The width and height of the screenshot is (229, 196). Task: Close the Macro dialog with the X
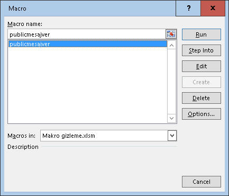point(213,8)
